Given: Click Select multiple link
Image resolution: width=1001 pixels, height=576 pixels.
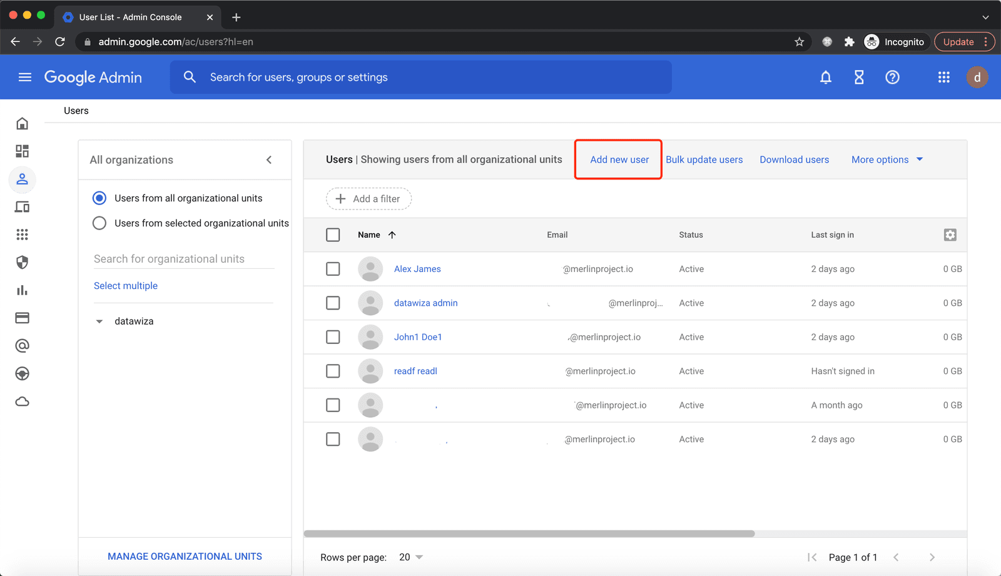Looking at the screenshot, I should click(x=126, y=286).
